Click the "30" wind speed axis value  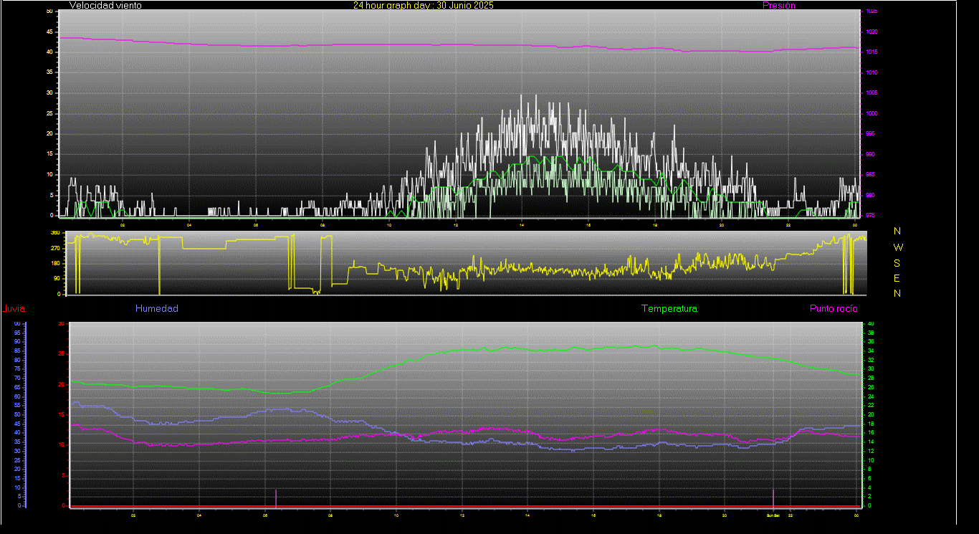49,93
